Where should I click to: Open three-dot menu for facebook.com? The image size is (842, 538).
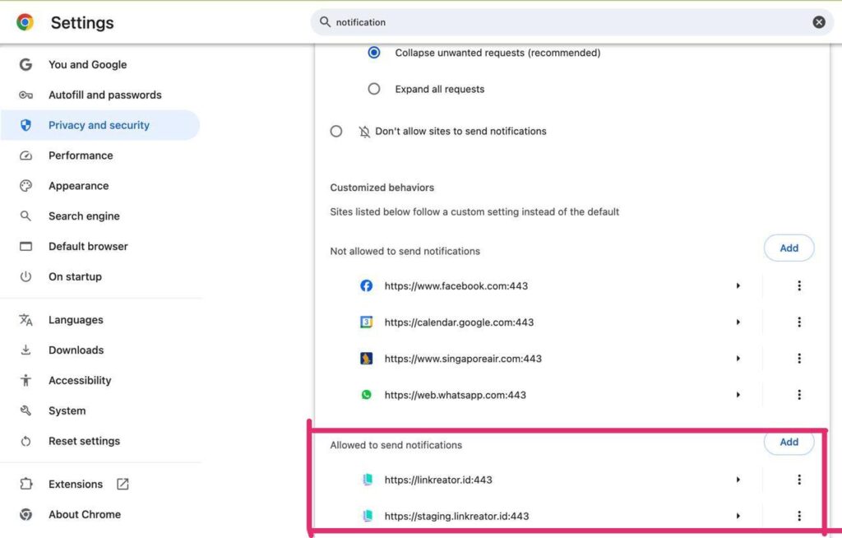[798, 286]
